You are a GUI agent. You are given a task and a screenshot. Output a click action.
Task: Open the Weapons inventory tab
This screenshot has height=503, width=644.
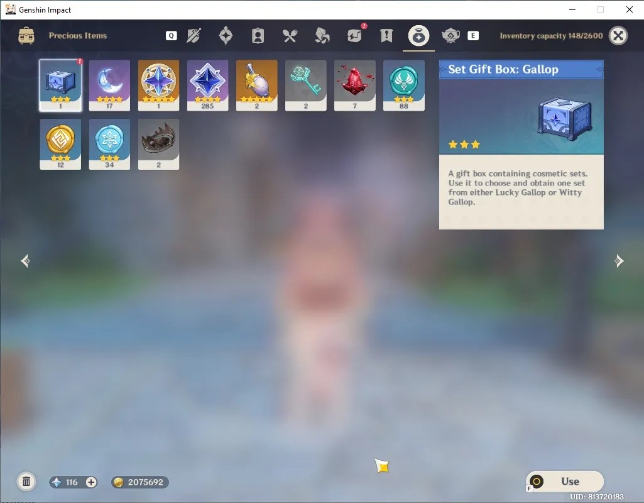click(194, 36)
